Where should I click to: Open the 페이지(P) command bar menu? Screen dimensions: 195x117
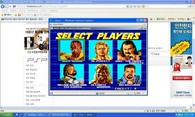[x=161, y=19]
